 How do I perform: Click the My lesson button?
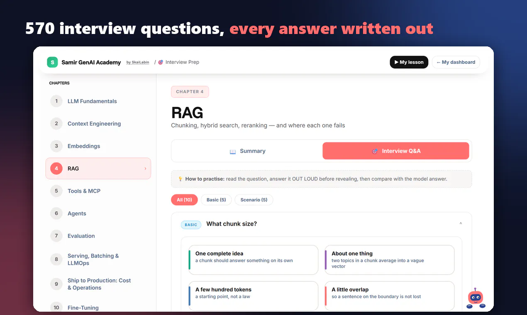tap(409, 62)
